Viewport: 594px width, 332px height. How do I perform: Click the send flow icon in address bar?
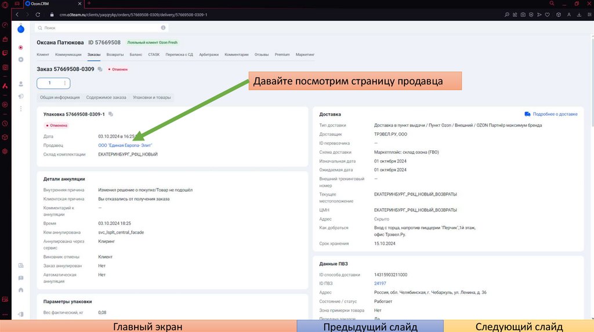point(539,14)
